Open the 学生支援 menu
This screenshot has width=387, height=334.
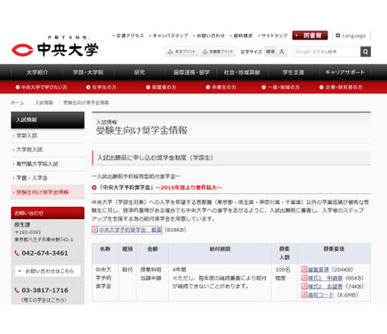294,72
